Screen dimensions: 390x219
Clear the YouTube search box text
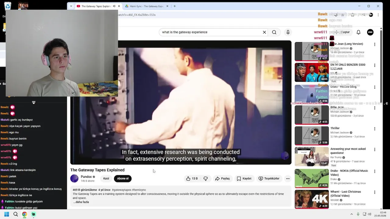pos(264,32)
